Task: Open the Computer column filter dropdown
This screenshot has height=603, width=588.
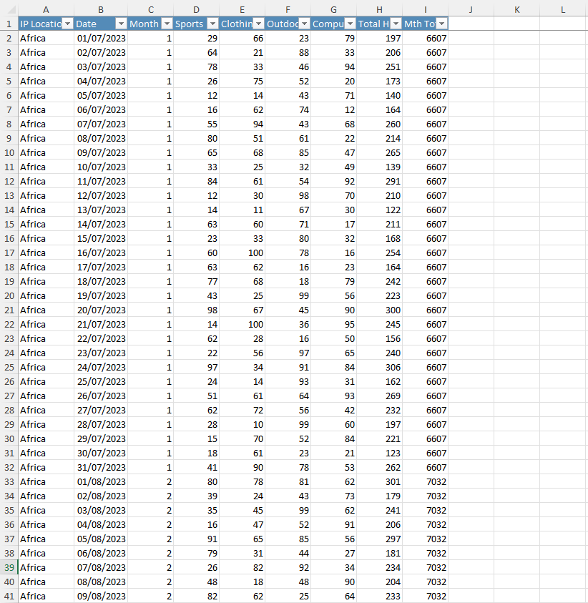Action: pos(350,24)
